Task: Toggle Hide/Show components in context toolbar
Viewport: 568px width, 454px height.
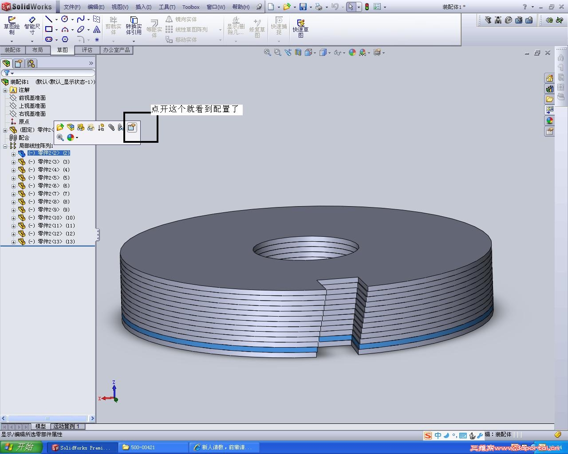Action: tap(81, 128)
